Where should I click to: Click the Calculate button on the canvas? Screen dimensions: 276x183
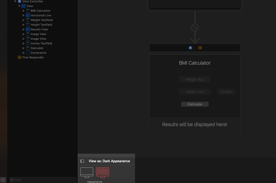click(x=195, y=104)
